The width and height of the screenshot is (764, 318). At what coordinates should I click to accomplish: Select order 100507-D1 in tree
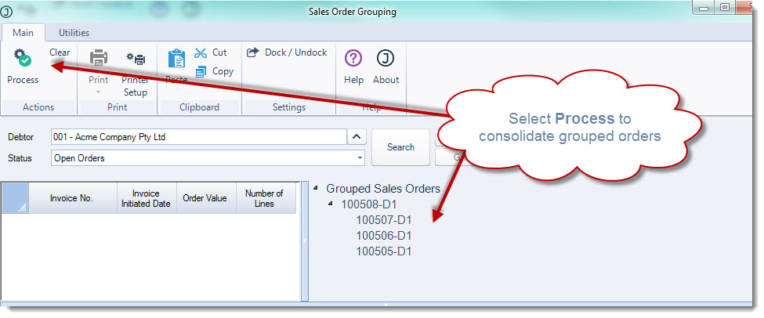pyautogui.click(x=384, y=220)
